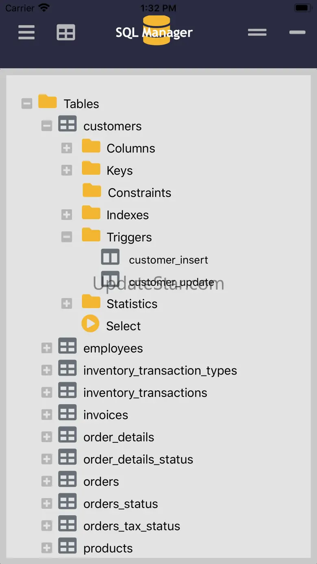The height and width of the screenshot is (564, 317).
Task: Select the customer_update trigger
Action: 171,282
